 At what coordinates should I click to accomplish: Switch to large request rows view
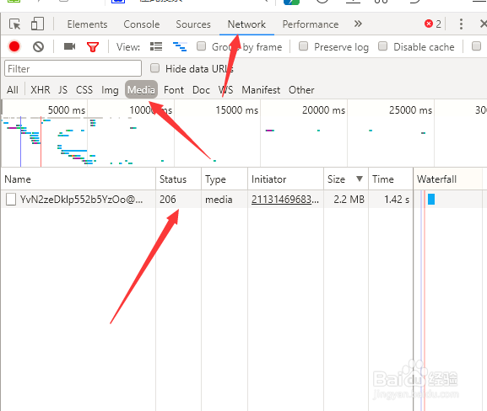tap(156, 46)
